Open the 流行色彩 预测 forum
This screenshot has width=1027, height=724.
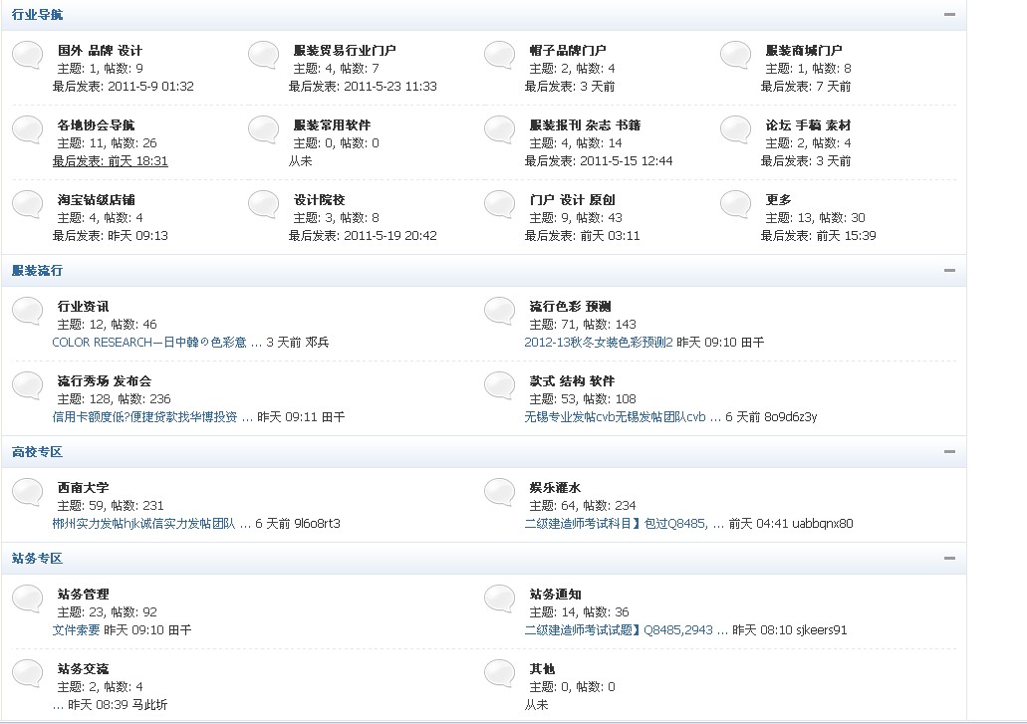570,307
